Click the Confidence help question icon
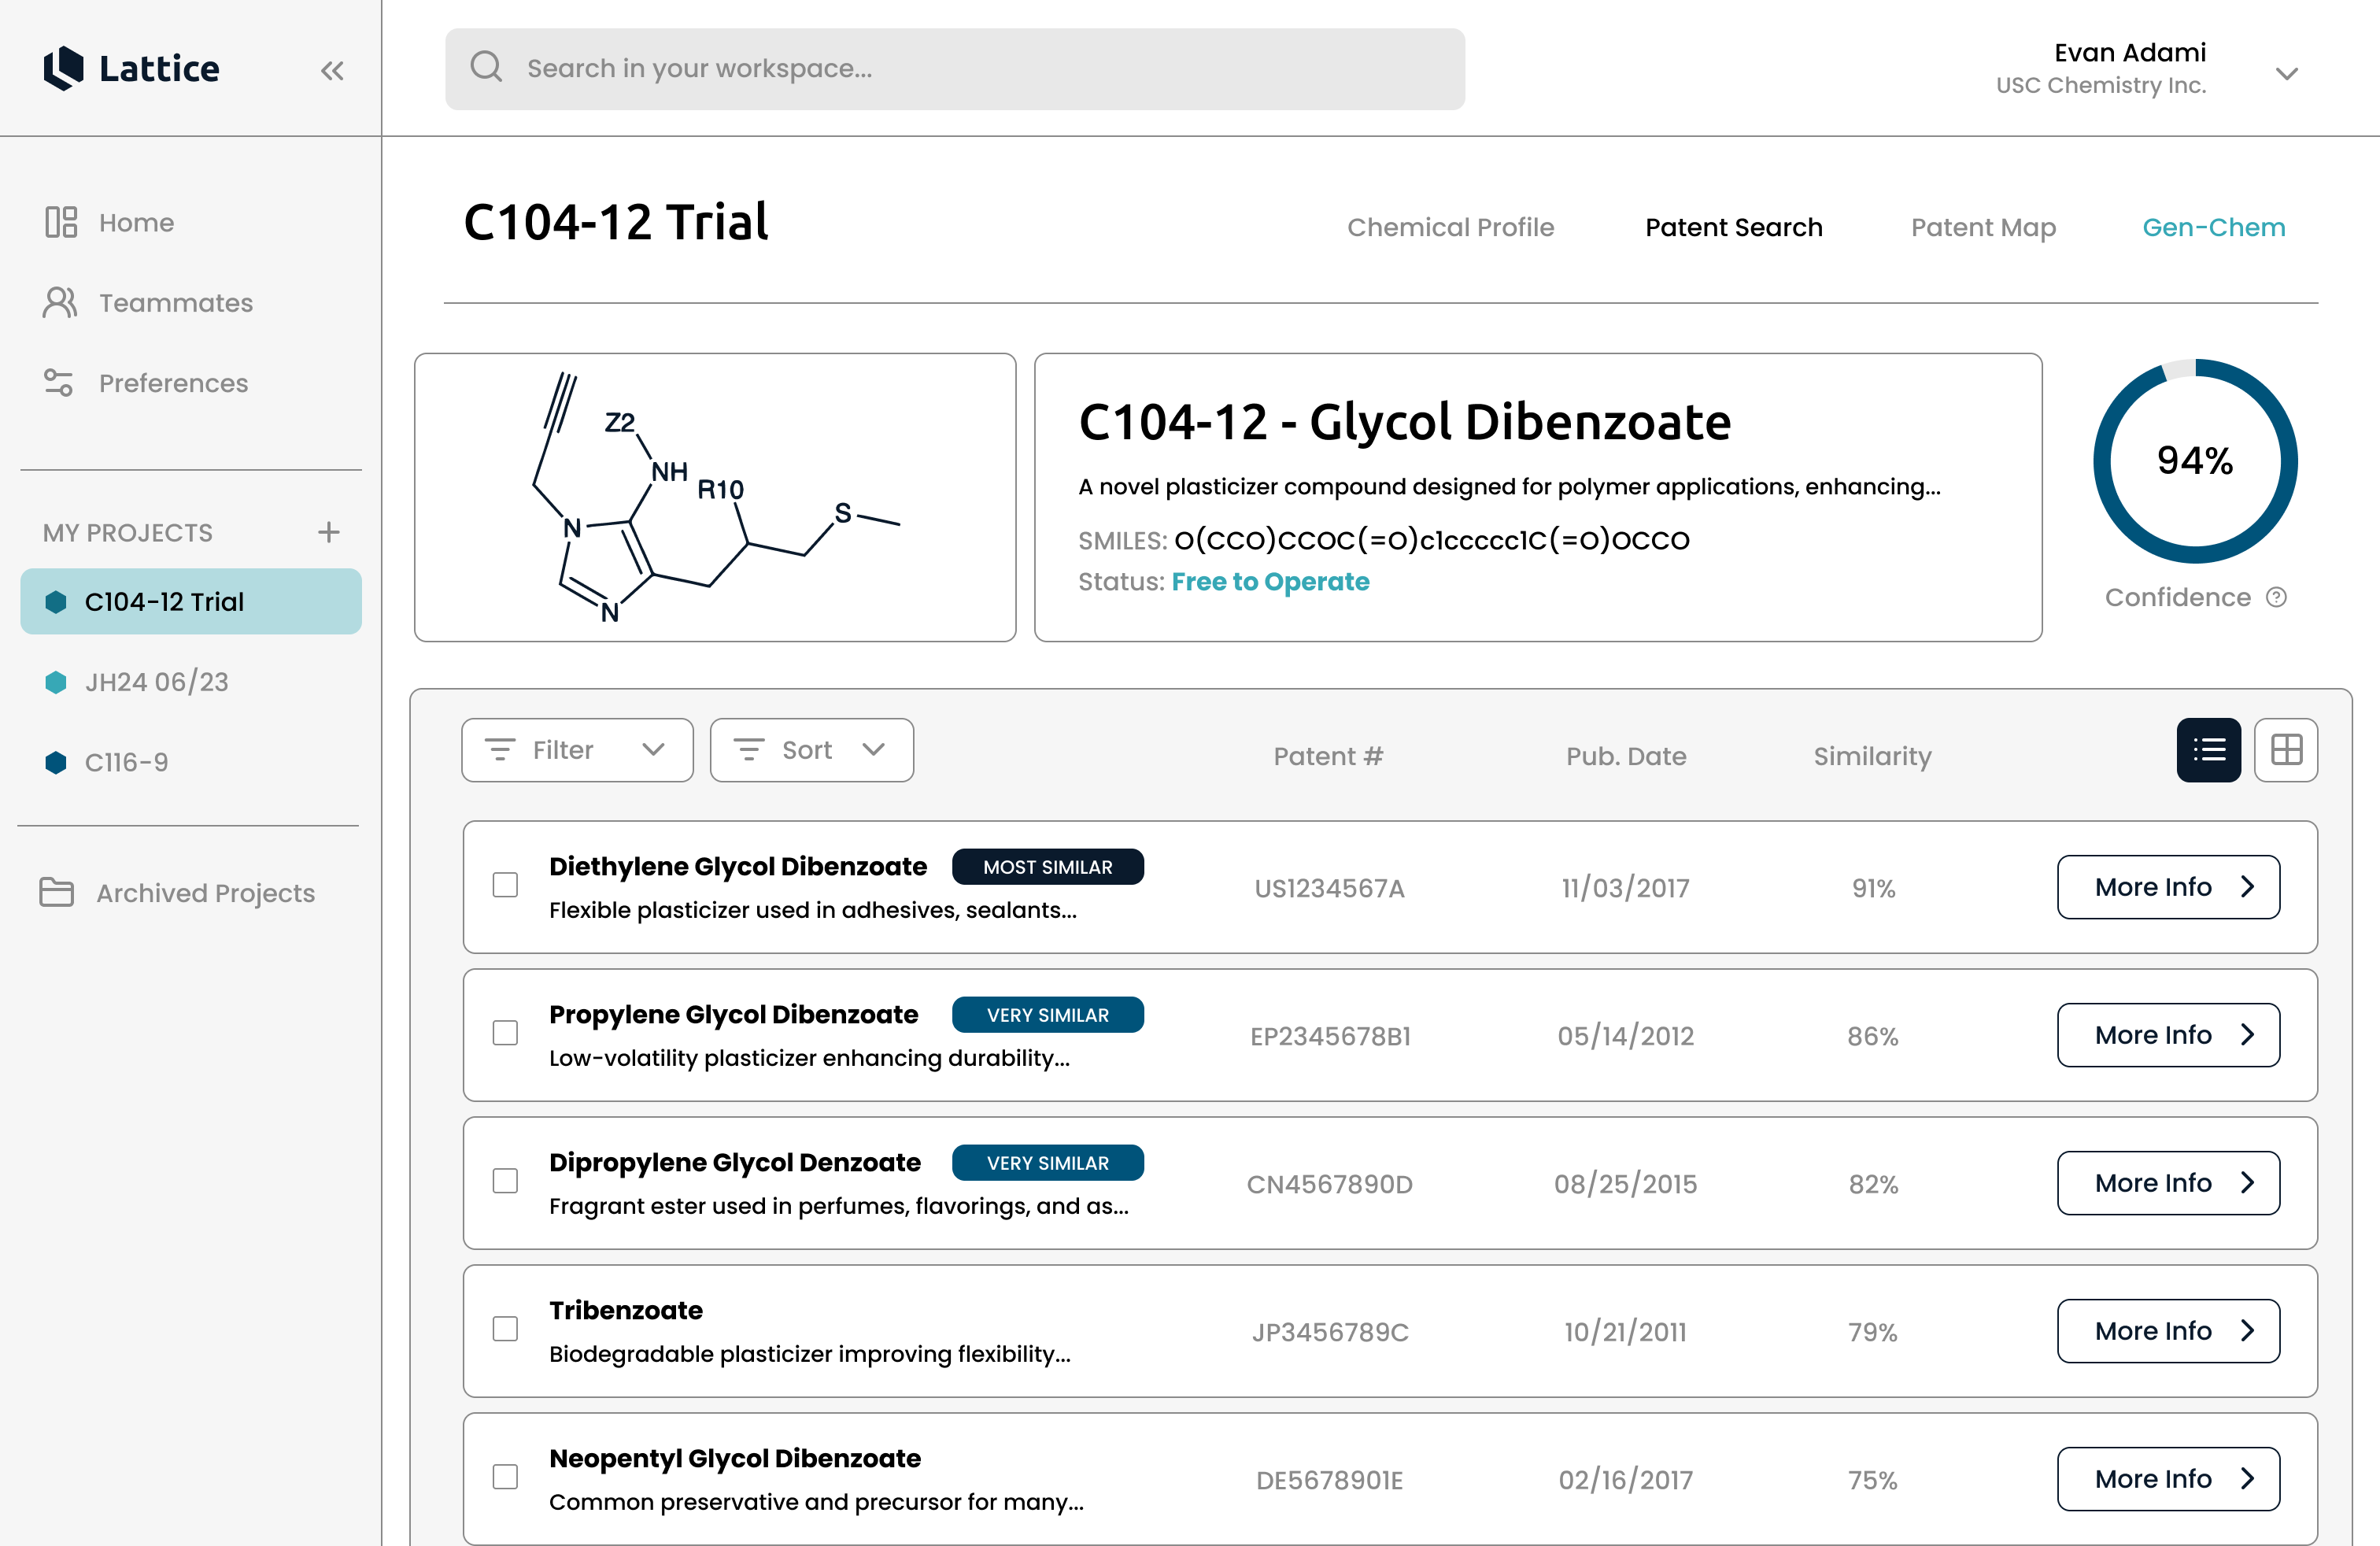This screenshot has height=1546, width=2380. [x=2277, y=597]
